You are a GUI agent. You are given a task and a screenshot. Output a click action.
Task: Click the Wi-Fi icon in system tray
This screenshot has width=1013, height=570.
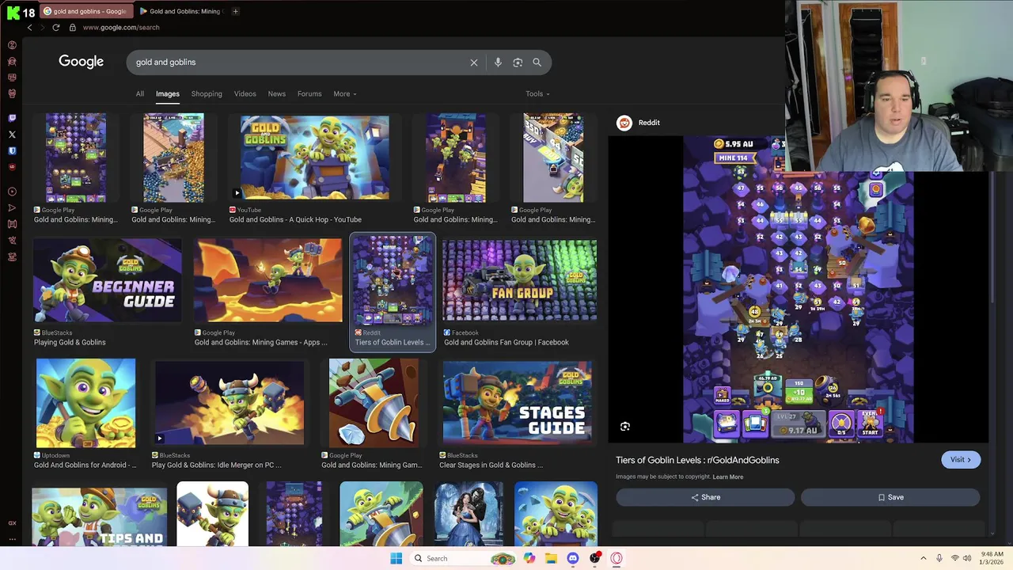[x=955, y=558]
